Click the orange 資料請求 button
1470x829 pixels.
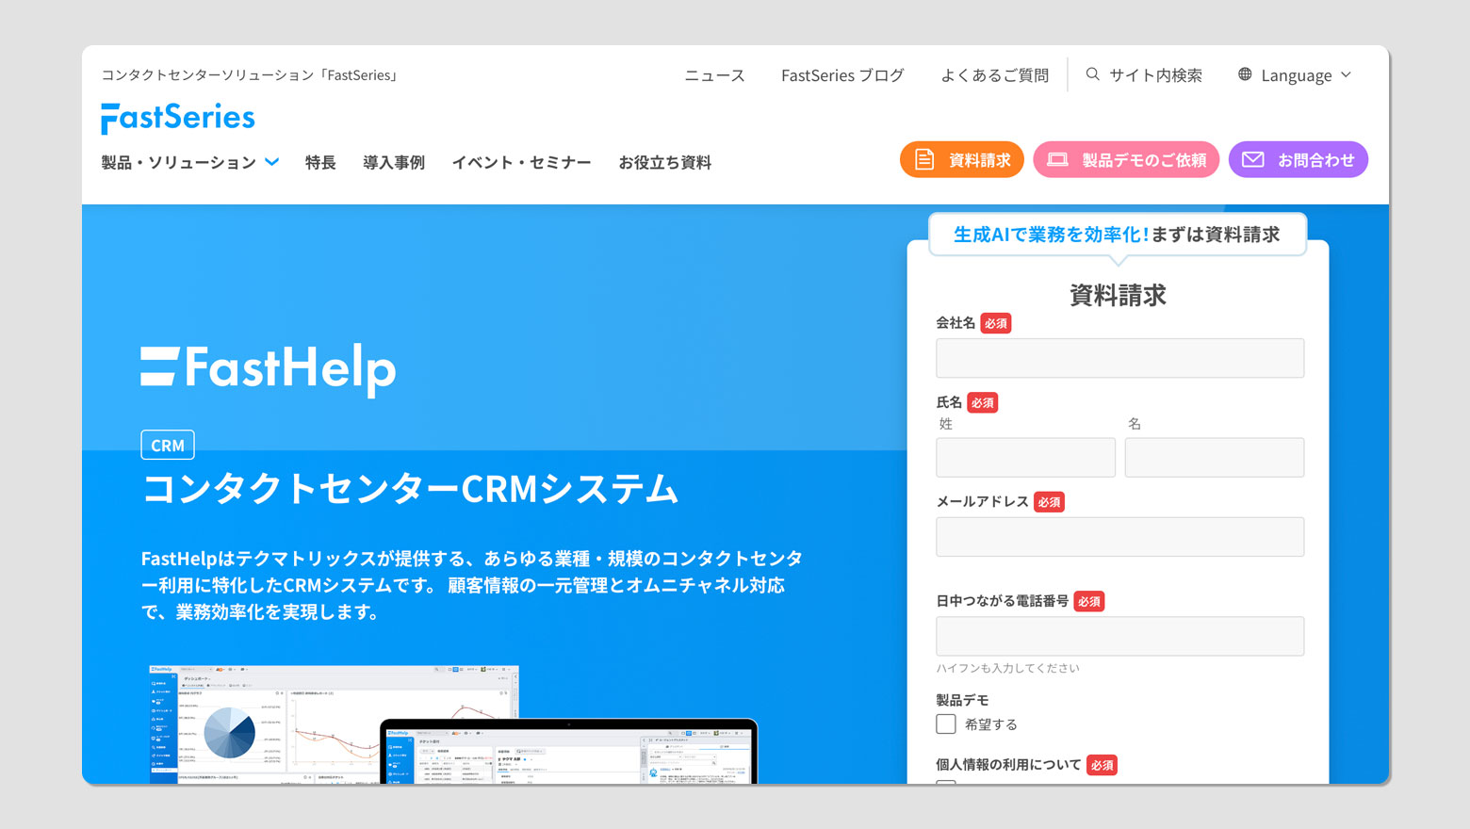[x=962, y=160]
